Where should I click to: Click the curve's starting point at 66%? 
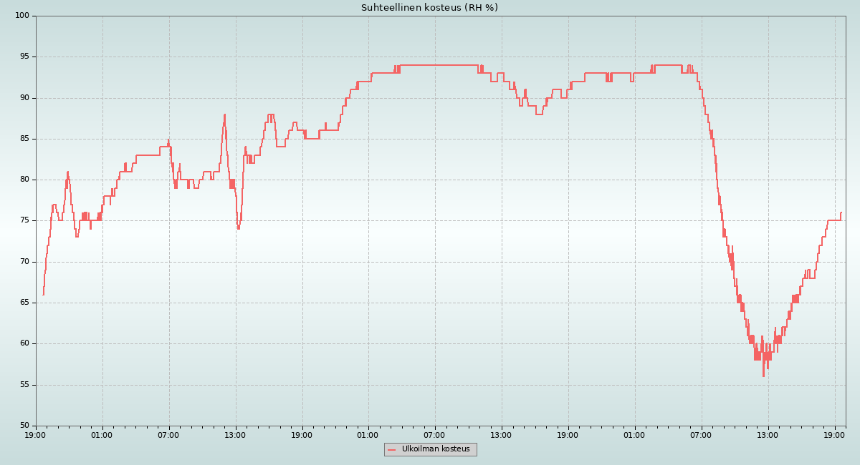pos(43,294)
